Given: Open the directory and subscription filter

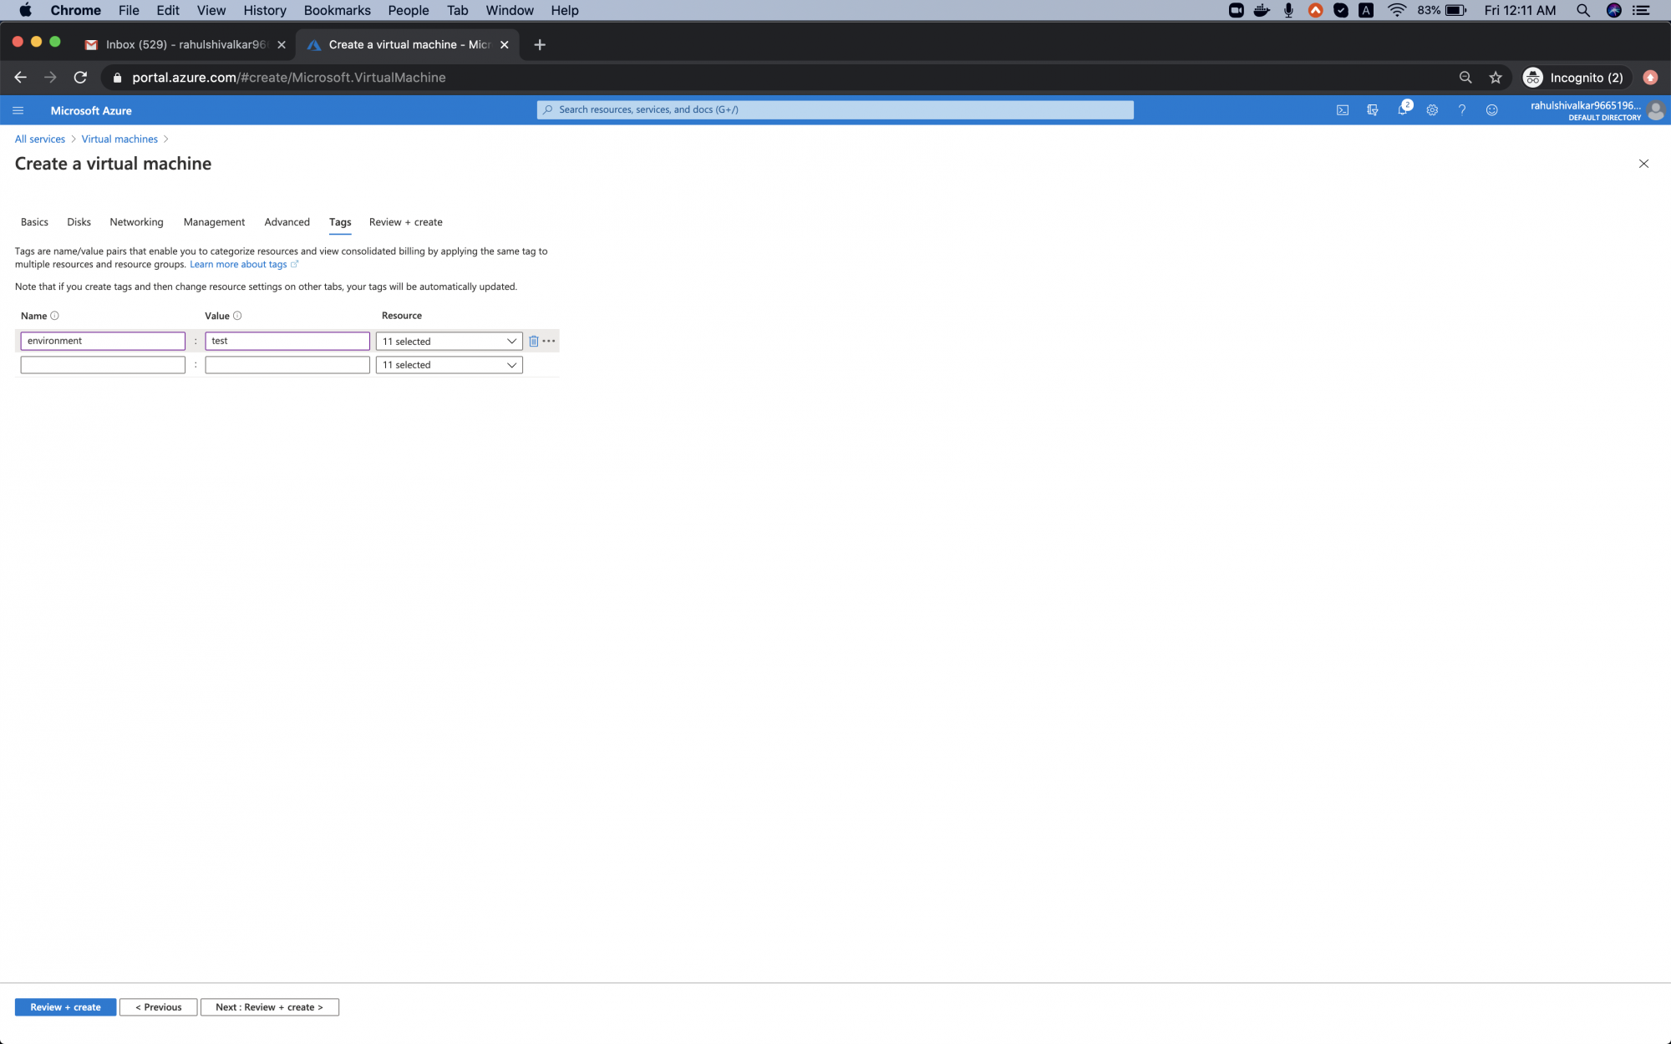Looking at the screenshot, I should [1373, 109].
